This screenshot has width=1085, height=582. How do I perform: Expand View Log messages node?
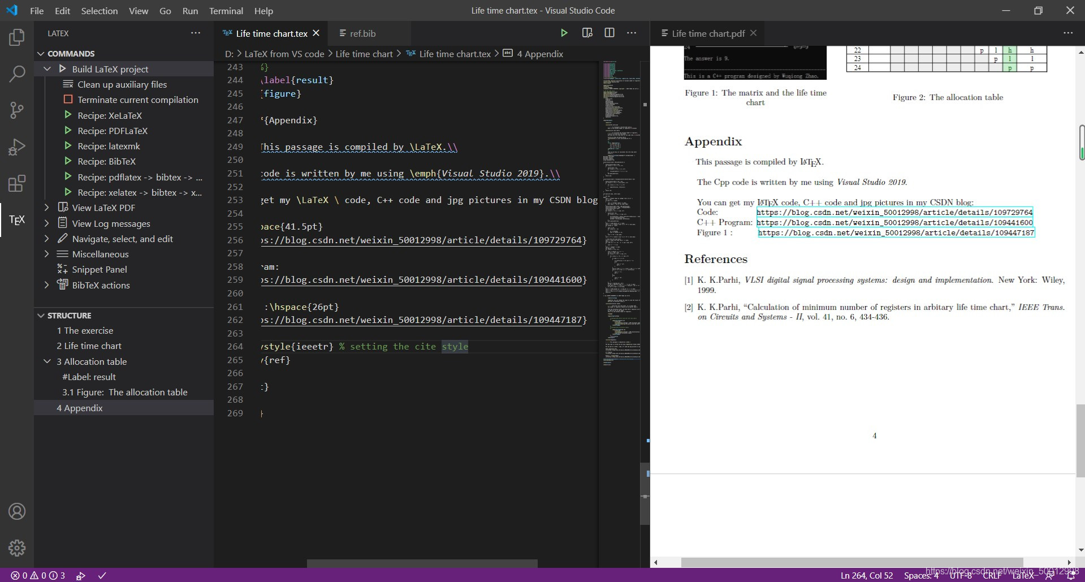(47, 223)
